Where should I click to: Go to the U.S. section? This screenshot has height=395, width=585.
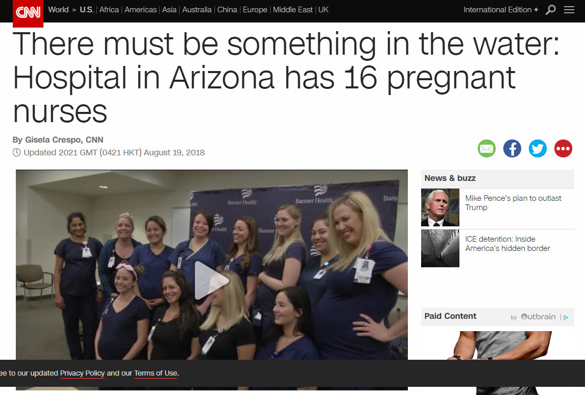pyautogui.click(x=87, y=10)
